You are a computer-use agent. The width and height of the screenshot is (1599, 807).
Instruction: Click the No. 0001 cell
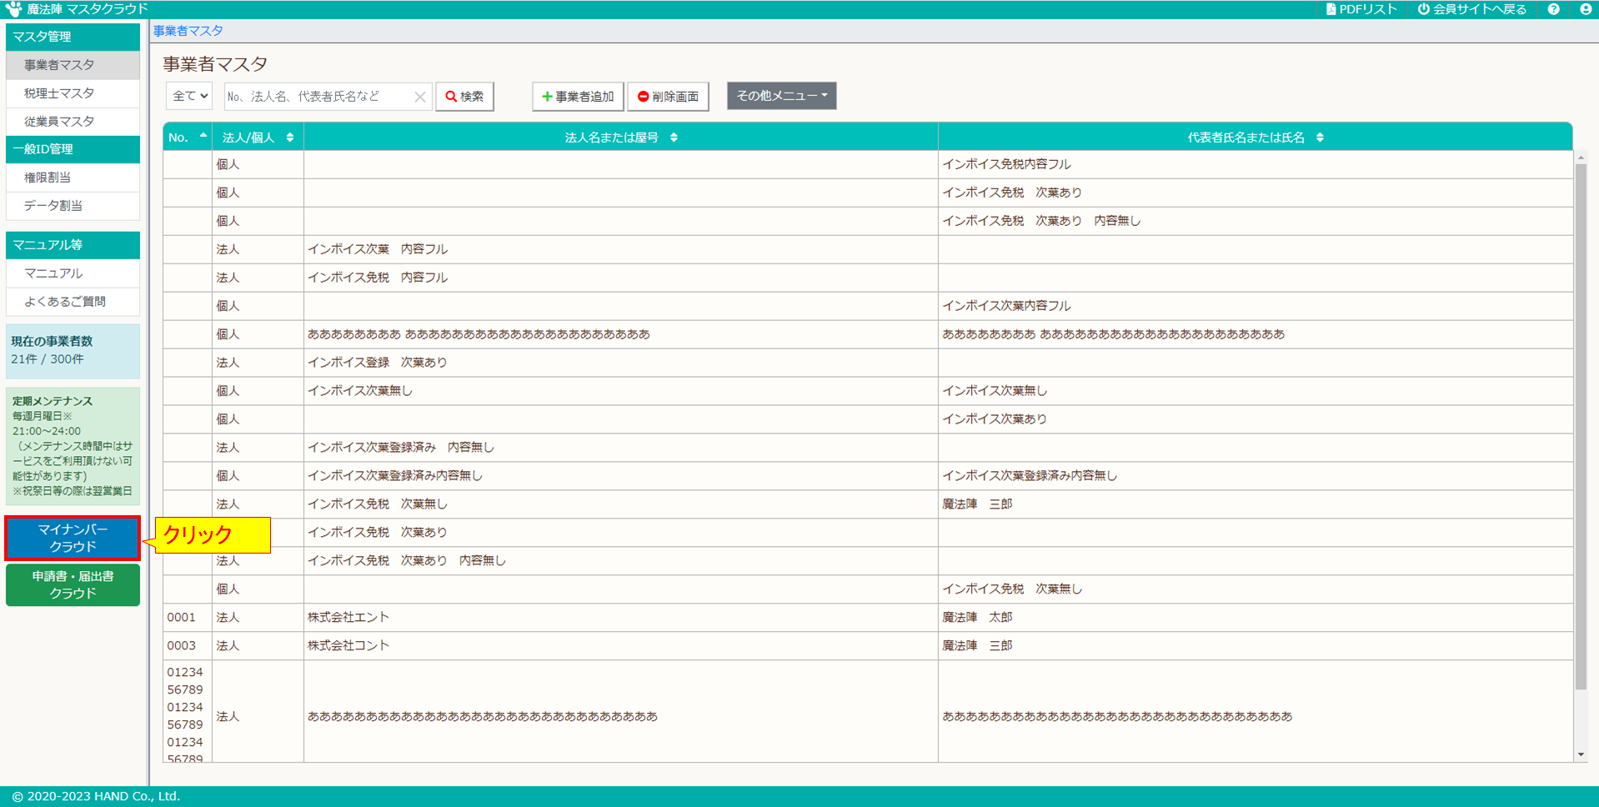pos(188,618)
